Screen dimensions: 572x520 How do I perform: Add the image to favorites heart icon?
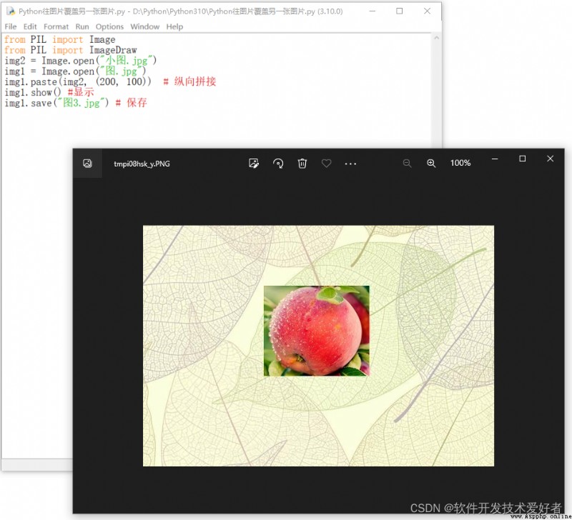[x=327, y=164]
